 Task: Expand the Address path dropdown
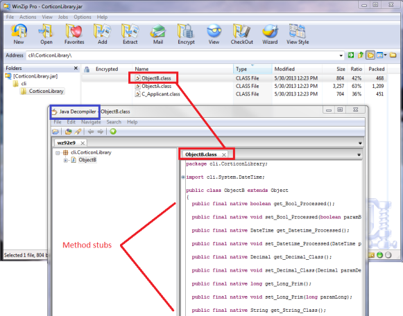341,55
